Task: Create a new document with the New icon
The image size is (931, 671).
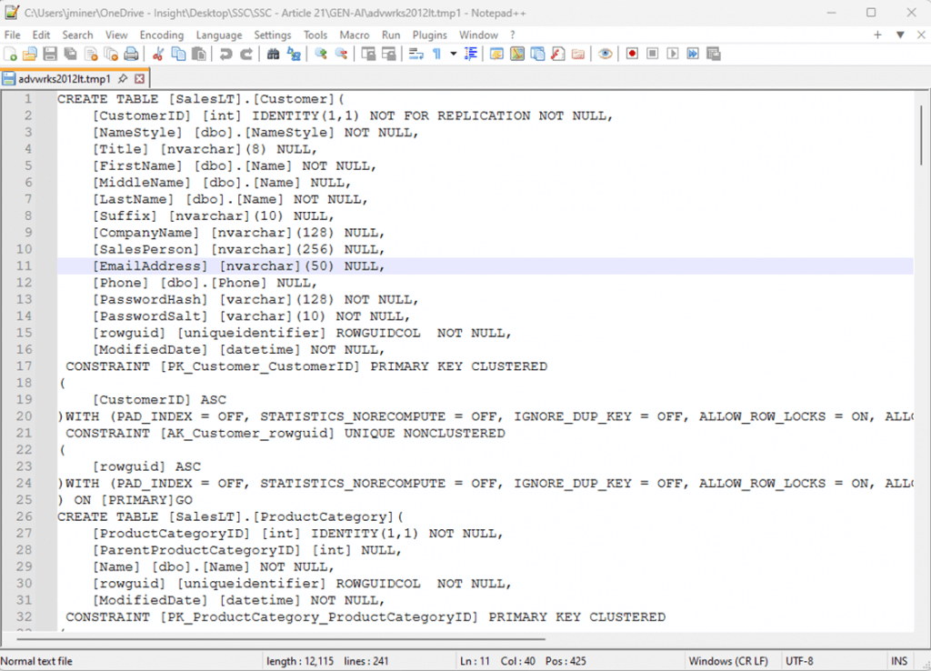Action: (10, 54)
